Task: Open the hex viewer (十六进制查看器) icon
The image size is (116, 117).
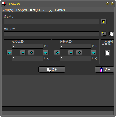Action: pos(107,53)
